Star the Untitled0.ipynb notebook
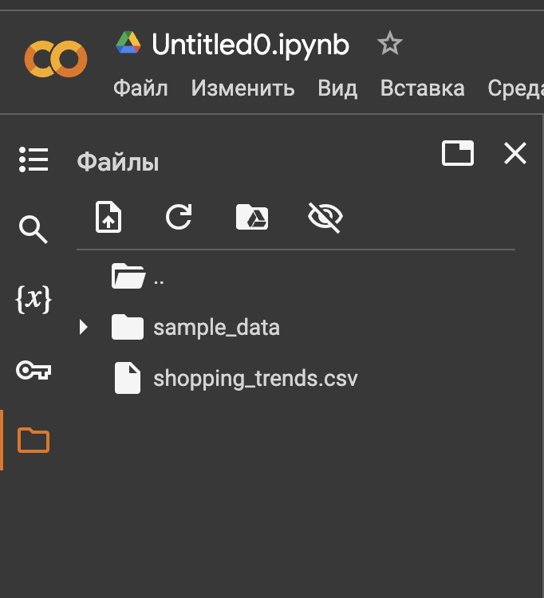The height and width of the screenshot is (598, 544). pos(390,44)
